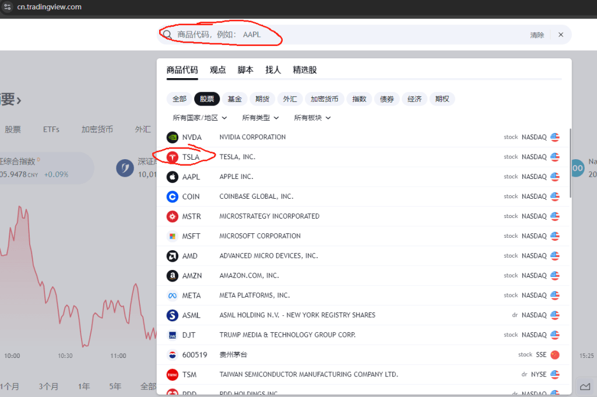Viewport: 597px width, 397px height.
Task: Switch to the 精选股 tab
Action: pos(304,70)
